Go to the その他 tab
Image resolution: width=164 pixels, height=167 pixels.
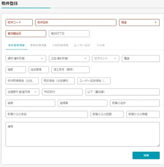(x=101, y=45)
